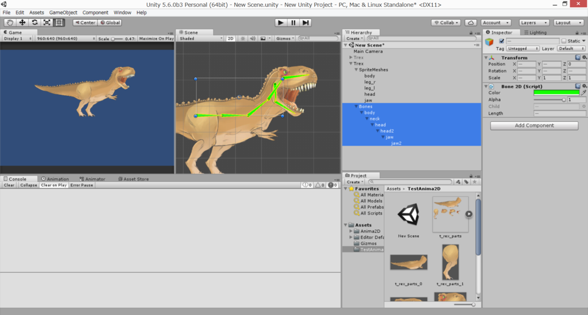Open Bone 2D script gear settings
Viewport: 588px width, 315px height.
[584, 86]
